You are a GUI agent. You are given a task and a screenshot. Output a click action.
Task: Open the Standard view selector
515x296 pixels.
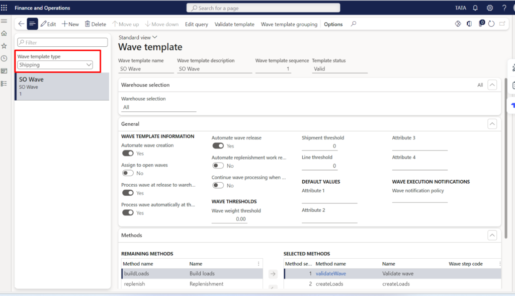point(138,37)
